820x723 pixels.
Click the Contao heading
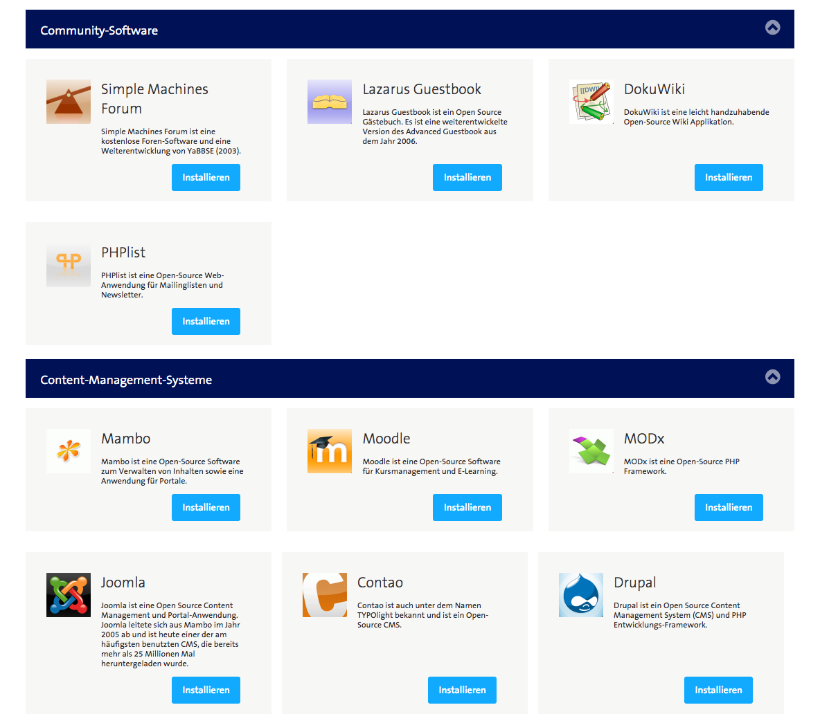tap(380, 583)
